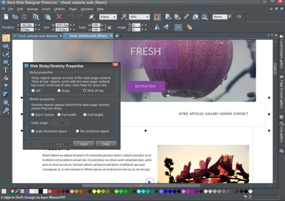The image size is (285, 201).
Task: Add a new document tab
Action: (x=117, y=36)
